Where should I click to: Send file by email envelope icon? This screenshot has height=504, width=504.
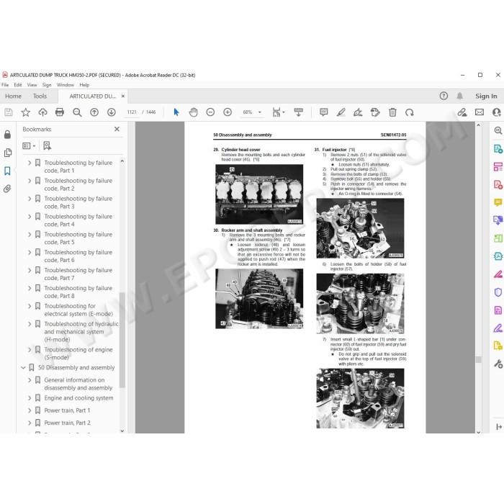[480, 112]
